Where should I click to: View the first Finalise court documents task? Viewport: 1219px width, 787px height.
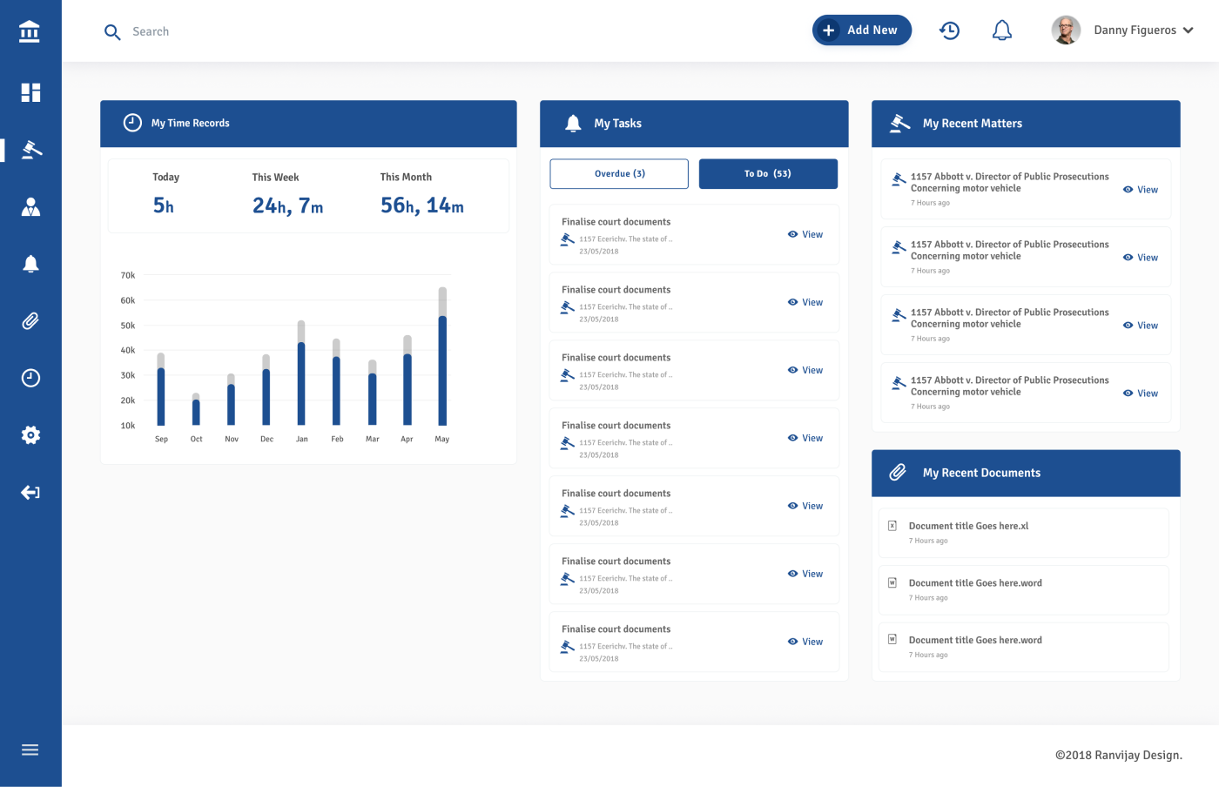tap(805, 235)
